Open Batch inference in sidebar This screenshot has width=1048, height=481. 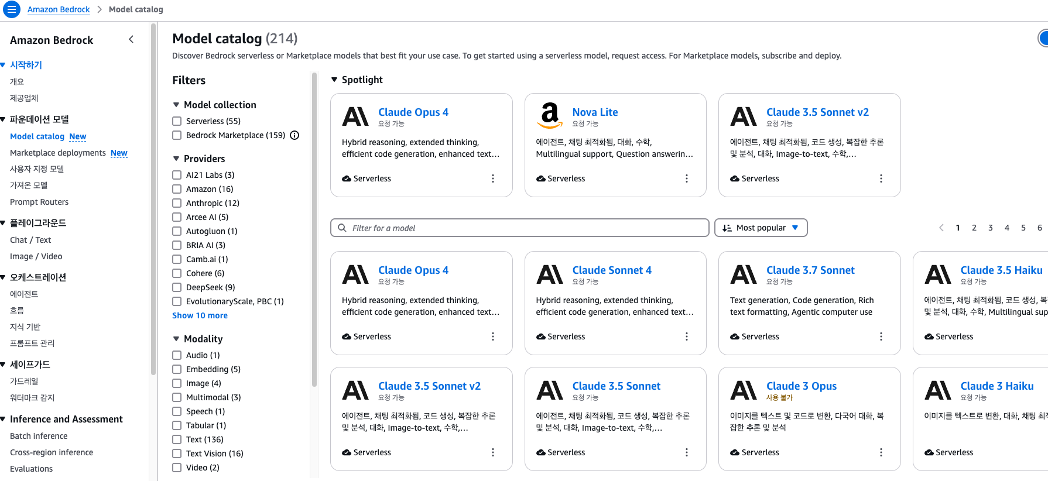coord(39,436)
